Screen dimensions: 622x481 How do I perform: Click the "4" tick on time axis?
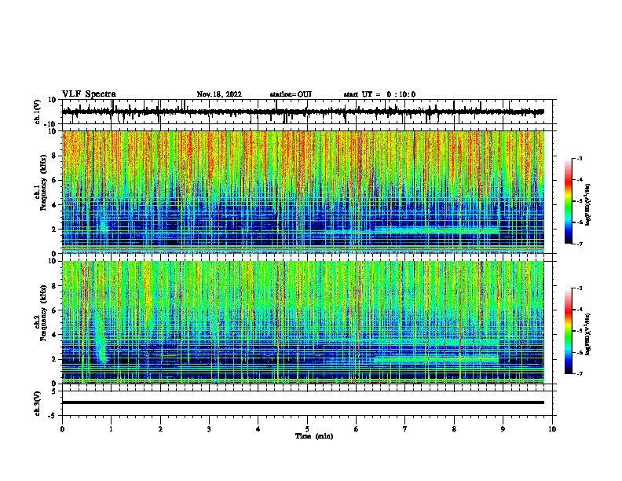pos(258,429)
